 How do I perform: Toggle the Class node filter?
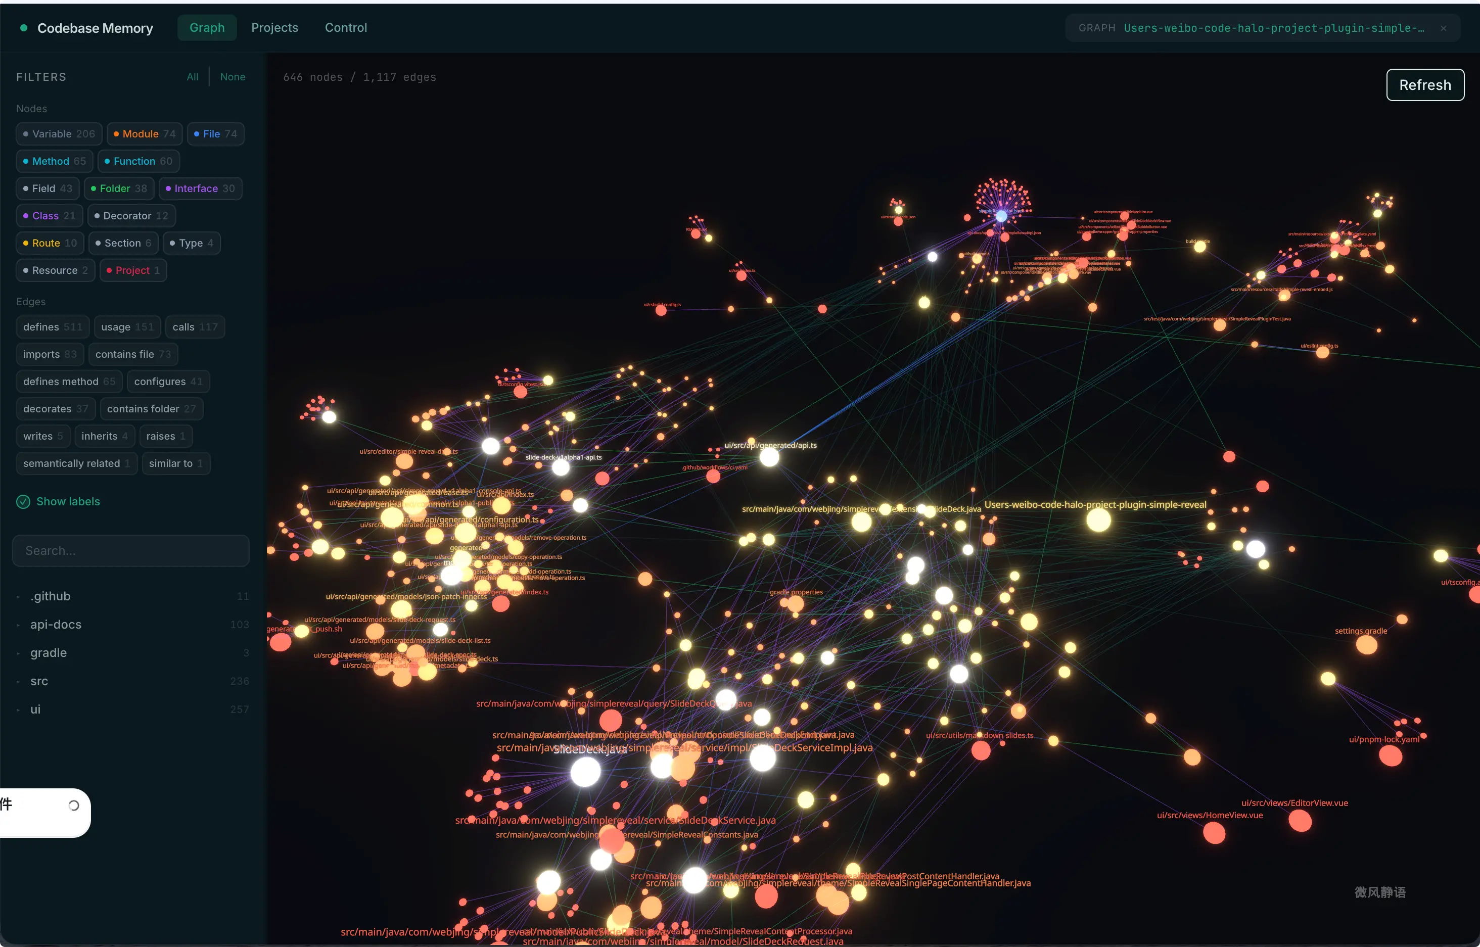(x=49, y=216)
